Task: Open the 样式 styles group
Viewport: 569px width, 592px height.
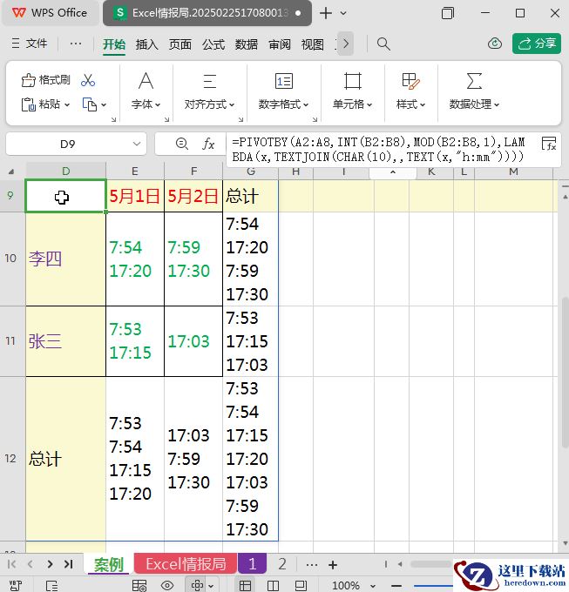Action: tap(410, 91)
